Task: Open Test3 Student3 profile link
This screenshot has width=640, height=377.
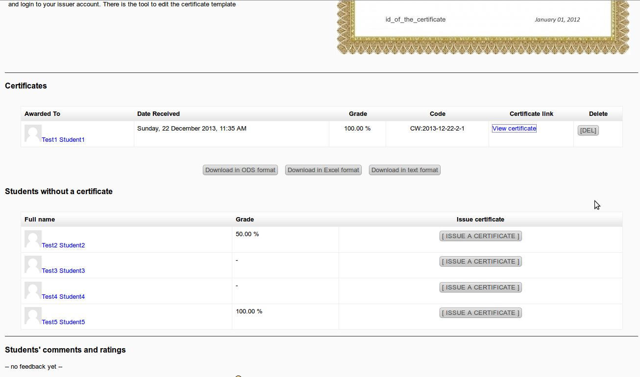Action: (x=63, y=271)
